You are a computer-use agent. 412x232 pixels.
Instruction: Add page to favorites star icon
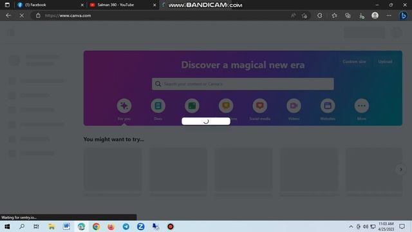(304, 15)
